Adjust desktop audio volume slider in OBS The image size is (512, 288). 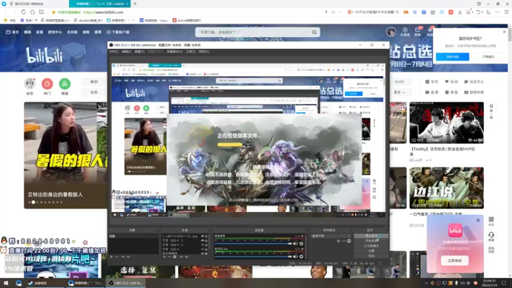click(x=253, y=244)
